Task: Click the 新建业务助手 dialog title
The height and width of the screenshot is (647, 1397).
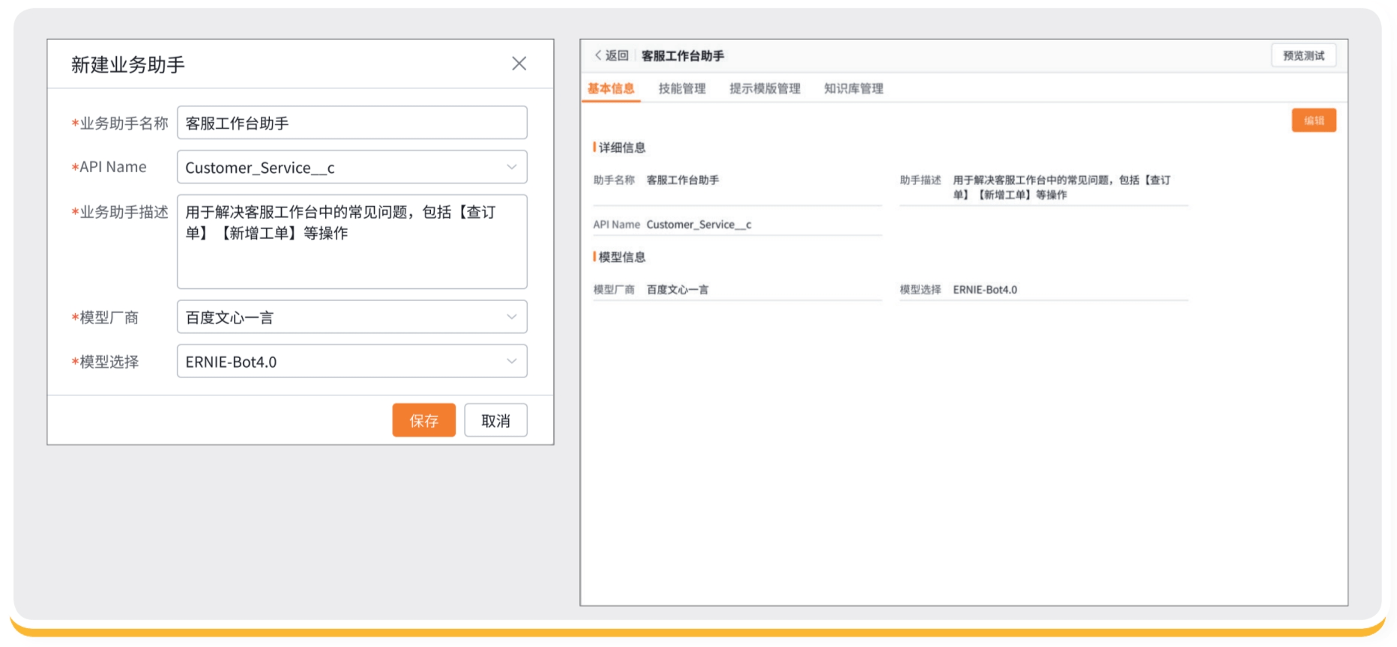Action: click(128, 64)
